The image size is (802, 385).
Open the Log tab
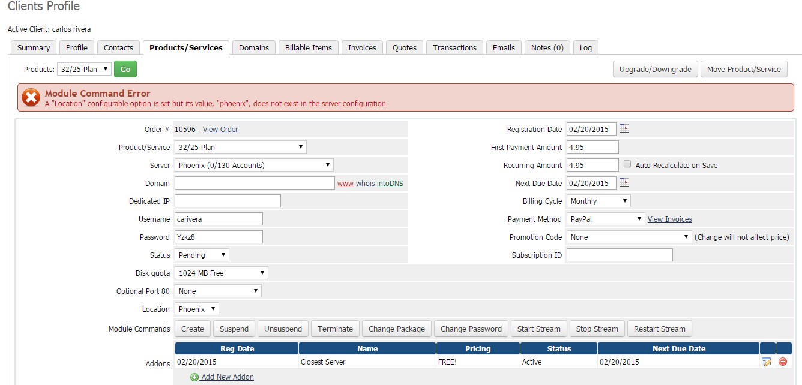pyautogui.click(x=586, y=47)
